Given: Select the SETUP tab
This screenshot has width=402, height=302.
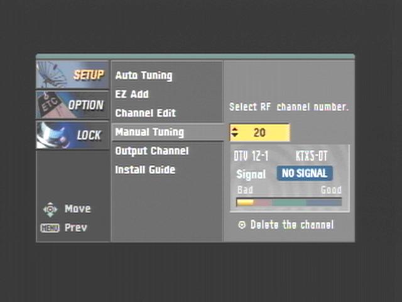Looking at the screenshot, I should pos(73,75).
